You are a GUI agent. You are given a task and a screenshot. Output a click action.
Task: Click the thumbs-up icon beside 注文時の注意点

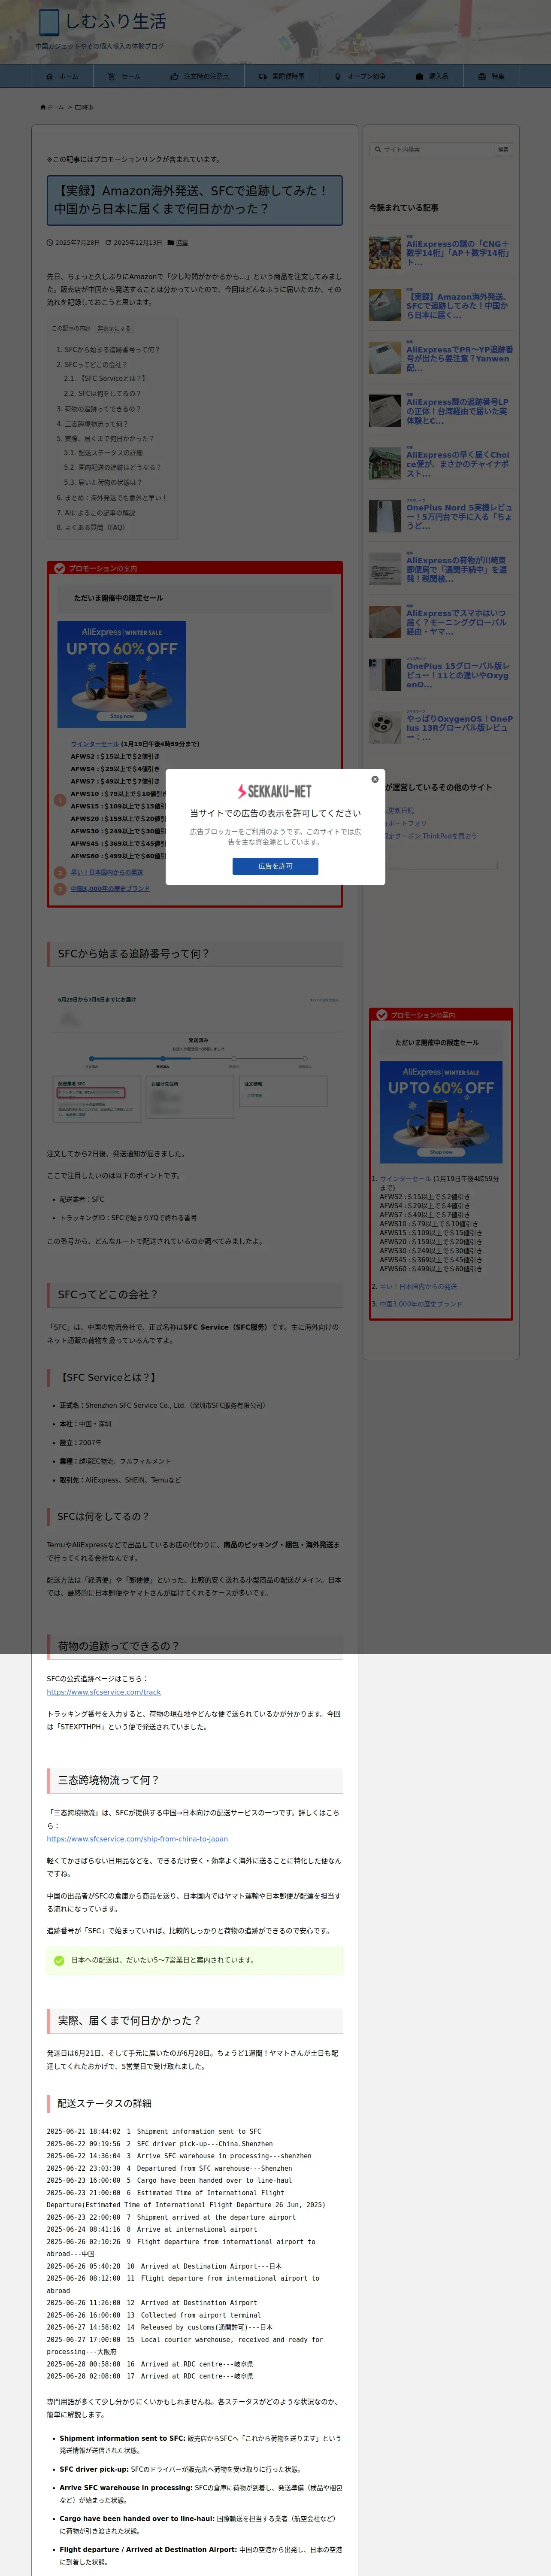click(x=174, y=76)
